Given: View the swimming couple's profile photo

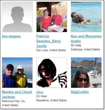Looking at the screenshot, I should (x=86, y=17).
